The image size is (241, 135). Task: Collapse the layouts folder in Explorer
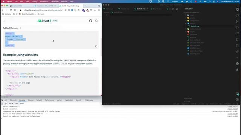pos(186,23)
